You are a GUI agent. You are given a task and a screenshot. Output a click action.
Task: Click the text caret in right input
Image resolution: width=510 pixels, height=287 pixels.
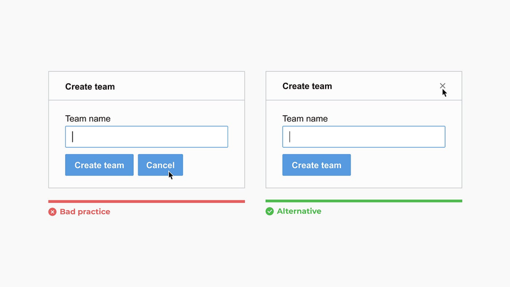(x=290, y=137)
